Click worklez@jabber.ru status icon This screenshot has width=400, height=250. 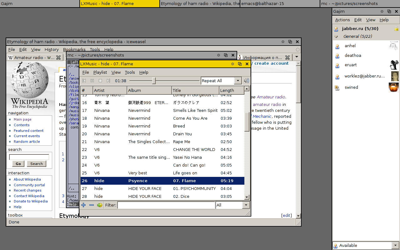(337, 77)
